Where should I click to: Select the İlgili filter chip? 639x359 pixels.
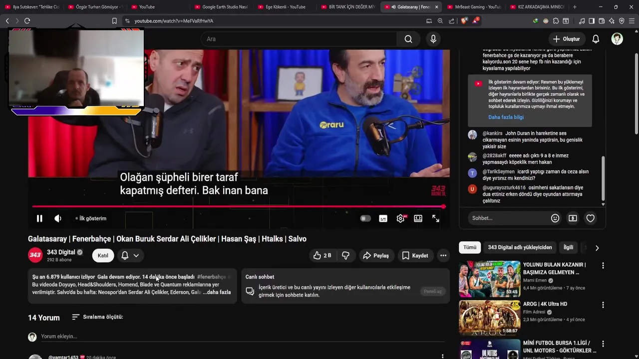click(568, 247)
